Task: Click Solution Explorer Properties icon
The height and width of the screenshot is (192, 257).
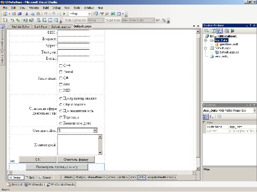Action: tap(206, 31)
